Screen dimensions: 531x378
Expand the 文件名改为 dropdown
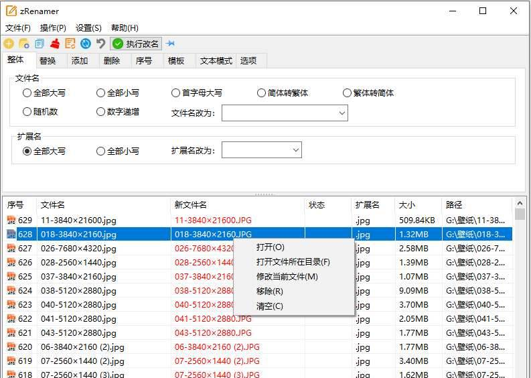(x=342, y=113)
